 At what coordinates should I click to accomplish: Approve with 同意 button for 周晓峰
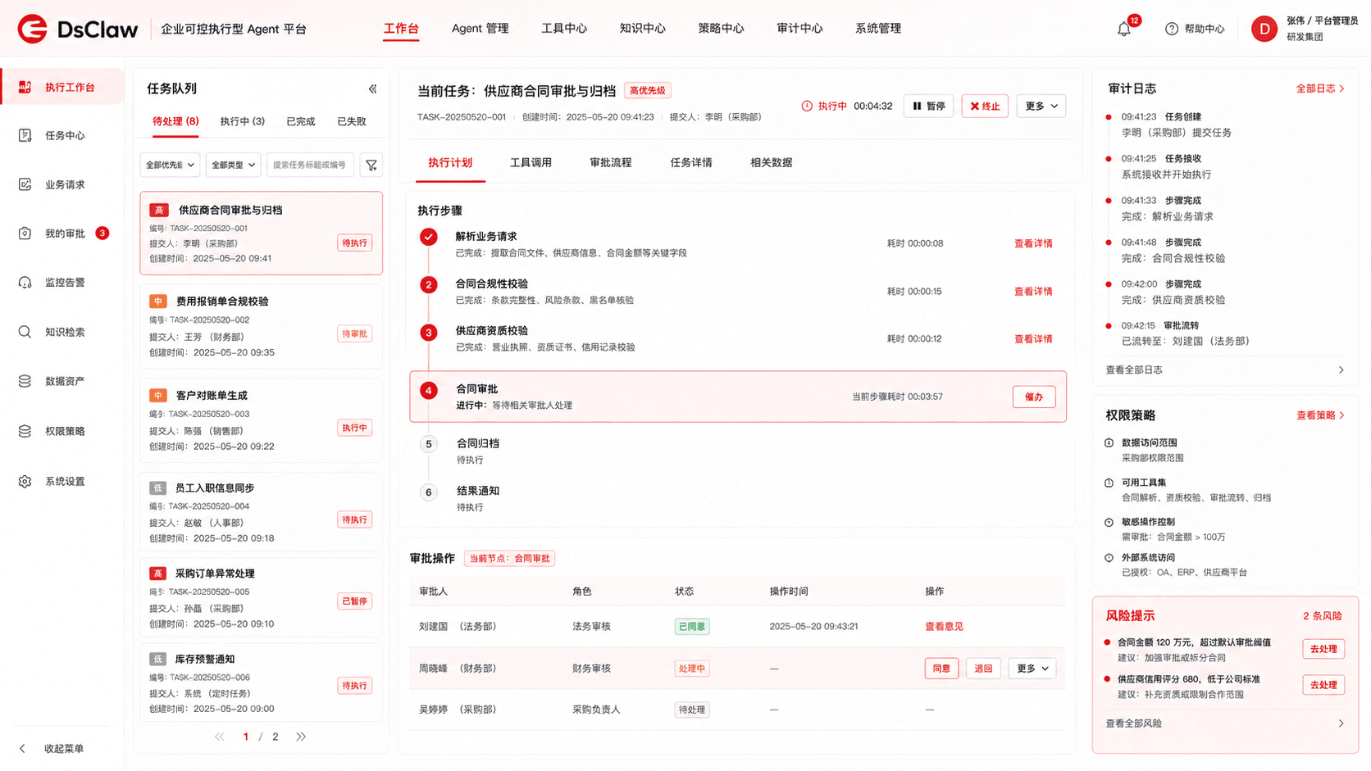[941, 669]
